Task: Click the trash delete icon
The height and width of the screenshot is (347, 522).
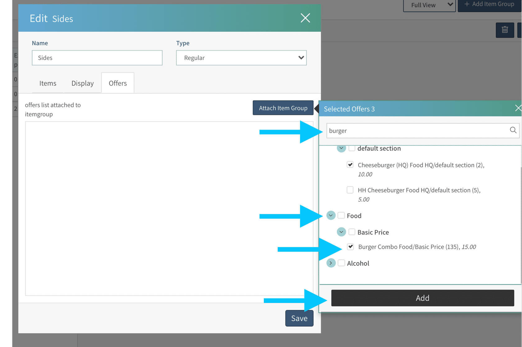Action: click(505, 30)
